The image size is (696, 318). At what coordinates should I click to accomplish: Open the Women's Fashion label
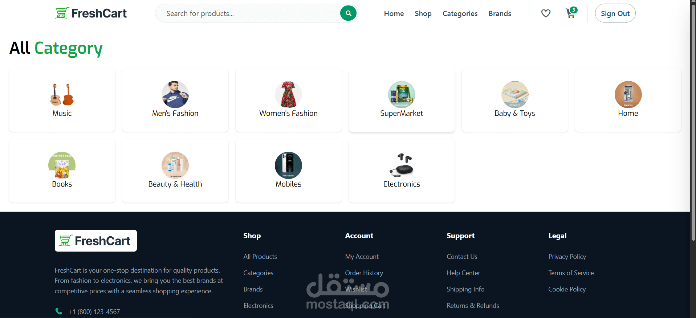pyautogui.click(x=289, y=113)
